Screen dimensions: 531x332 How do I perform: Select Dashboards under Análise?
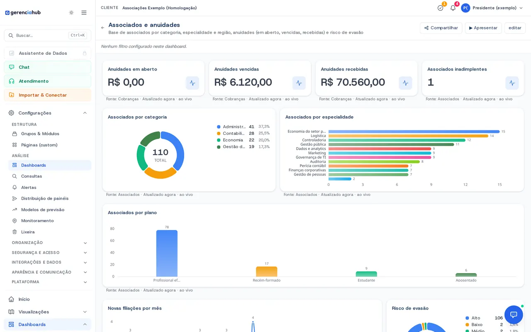coord(50,165)
